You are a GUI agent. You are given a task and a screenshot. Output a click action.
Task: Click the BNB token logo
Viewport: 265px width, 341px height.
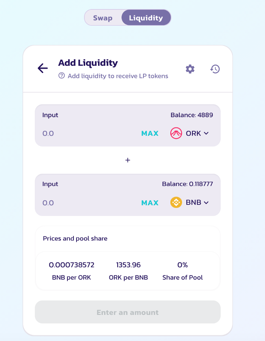click(176, 203)
